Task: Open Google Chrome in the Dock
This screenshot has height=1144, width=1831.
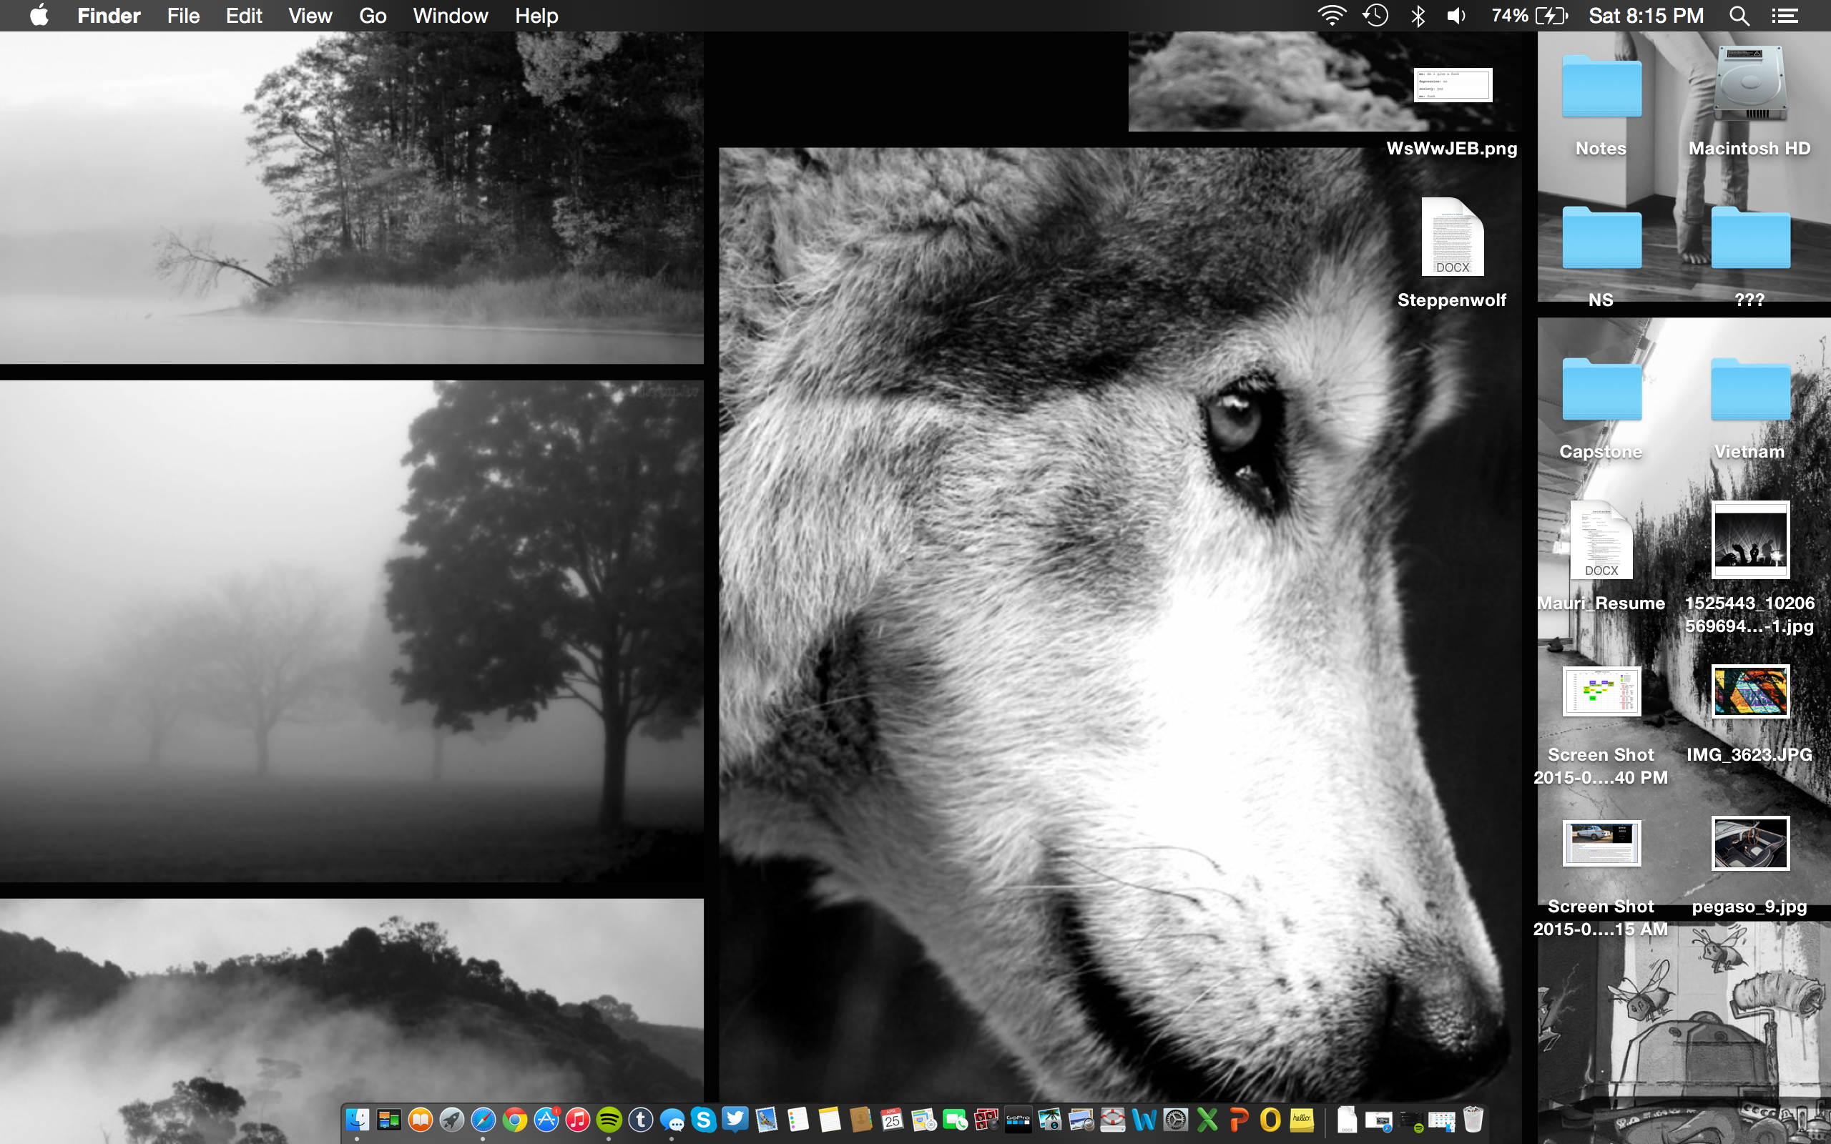Action: click(515, 1119)
